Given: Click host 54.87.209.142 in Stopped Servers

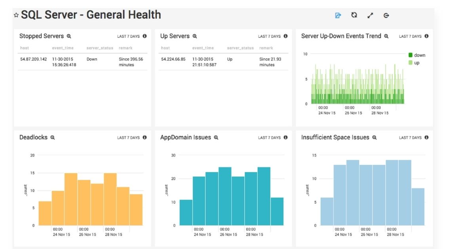Looking at the screenshot, I should coord(33,59).
